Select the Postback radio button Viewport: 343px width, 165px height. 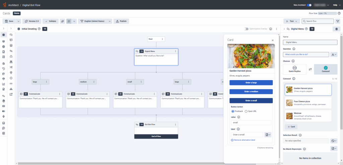click(233, 111)
